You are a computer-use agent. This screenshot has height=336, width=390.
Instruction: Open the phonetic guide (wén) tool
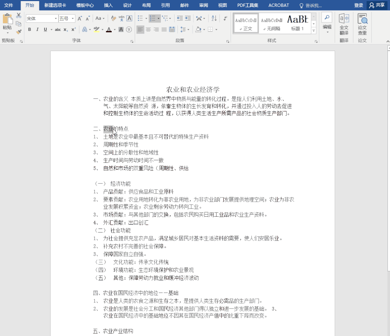121,18
